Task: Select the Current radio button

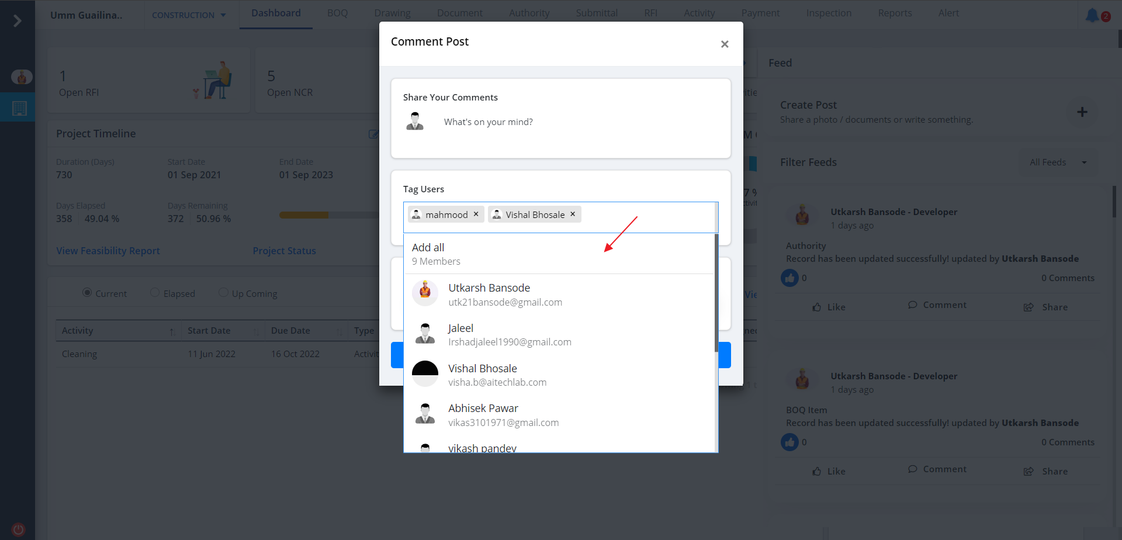Action: pos(87,293)
